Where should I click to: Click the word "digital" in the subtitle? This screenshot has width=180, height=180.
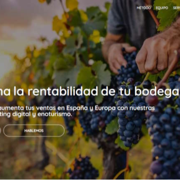tap(21, 115)
